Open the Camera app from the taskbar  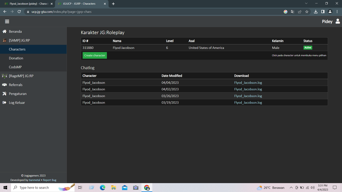pyautogui.click(x=136, y=188)
